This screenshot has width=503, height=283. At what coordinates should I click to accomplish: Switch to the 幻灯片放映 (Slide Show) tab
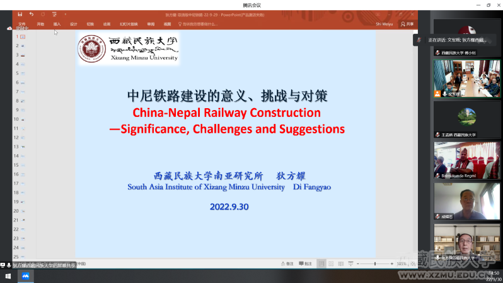click(x=129, y=24)
